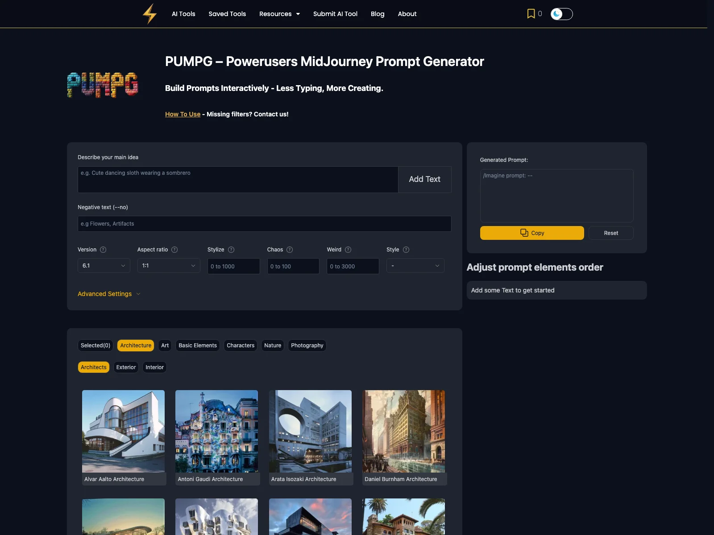The height and width of the screenshot is (535, 714).
Task: Expand Advanced Settings
Action: 109,294
